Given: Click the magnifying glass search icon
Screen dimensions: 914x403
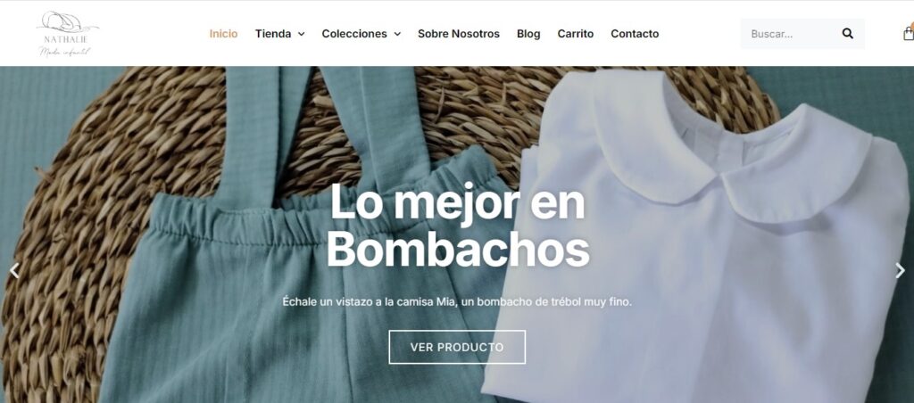Looking at the screenshot, I should pos(848,34).
